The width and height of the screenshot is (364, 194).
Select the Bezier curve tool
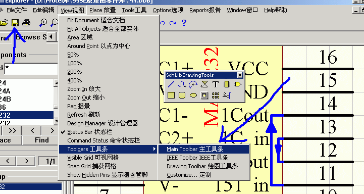(x=182, y=84)
